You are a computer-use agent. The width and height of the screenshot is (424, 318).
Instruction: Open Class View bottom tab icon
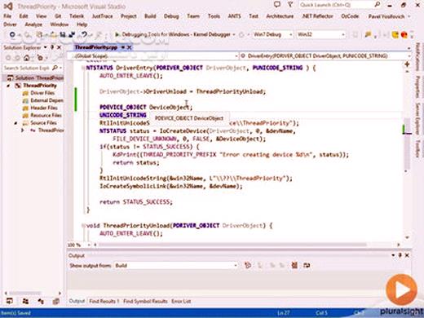[41, 301]
